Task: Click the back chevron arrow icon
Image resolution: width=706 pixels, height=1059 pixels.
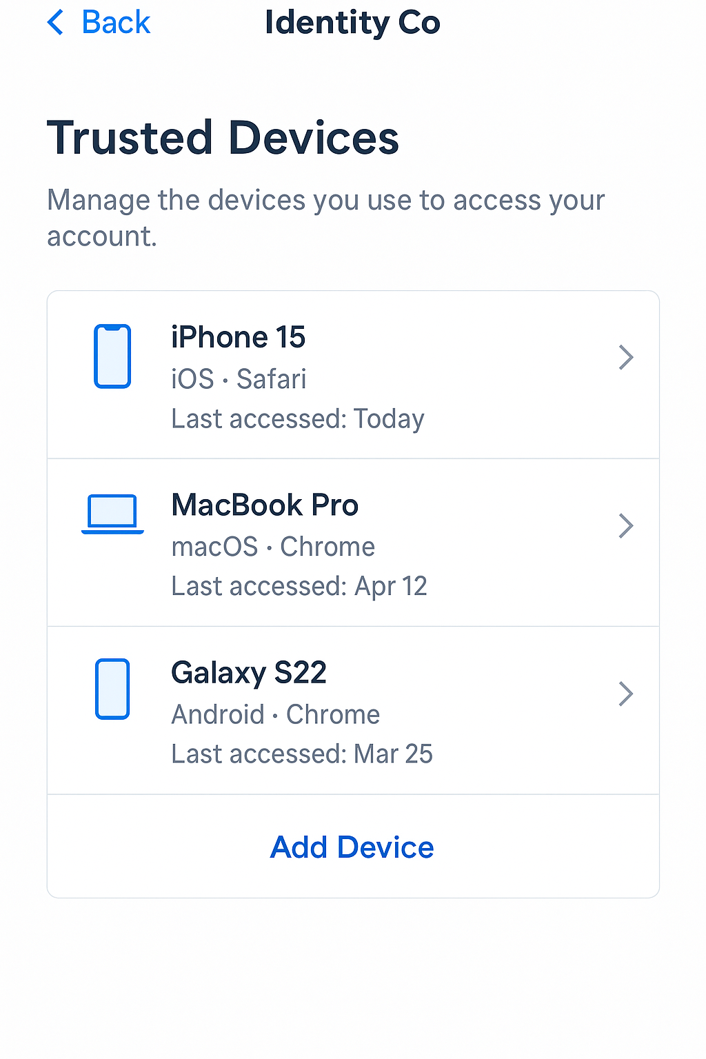Action: pyautogui.click(x=54, y=23)
